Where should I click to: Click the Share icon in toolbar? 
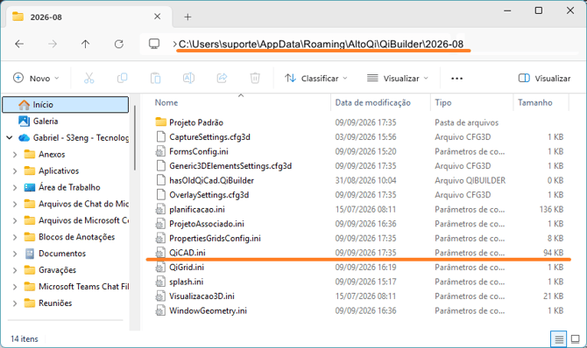(222, 78)
